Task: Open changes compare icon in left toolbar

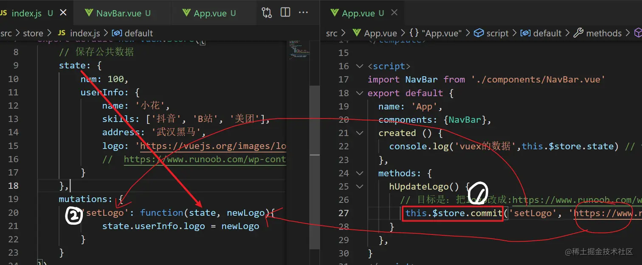Action: tap(267, 13)
